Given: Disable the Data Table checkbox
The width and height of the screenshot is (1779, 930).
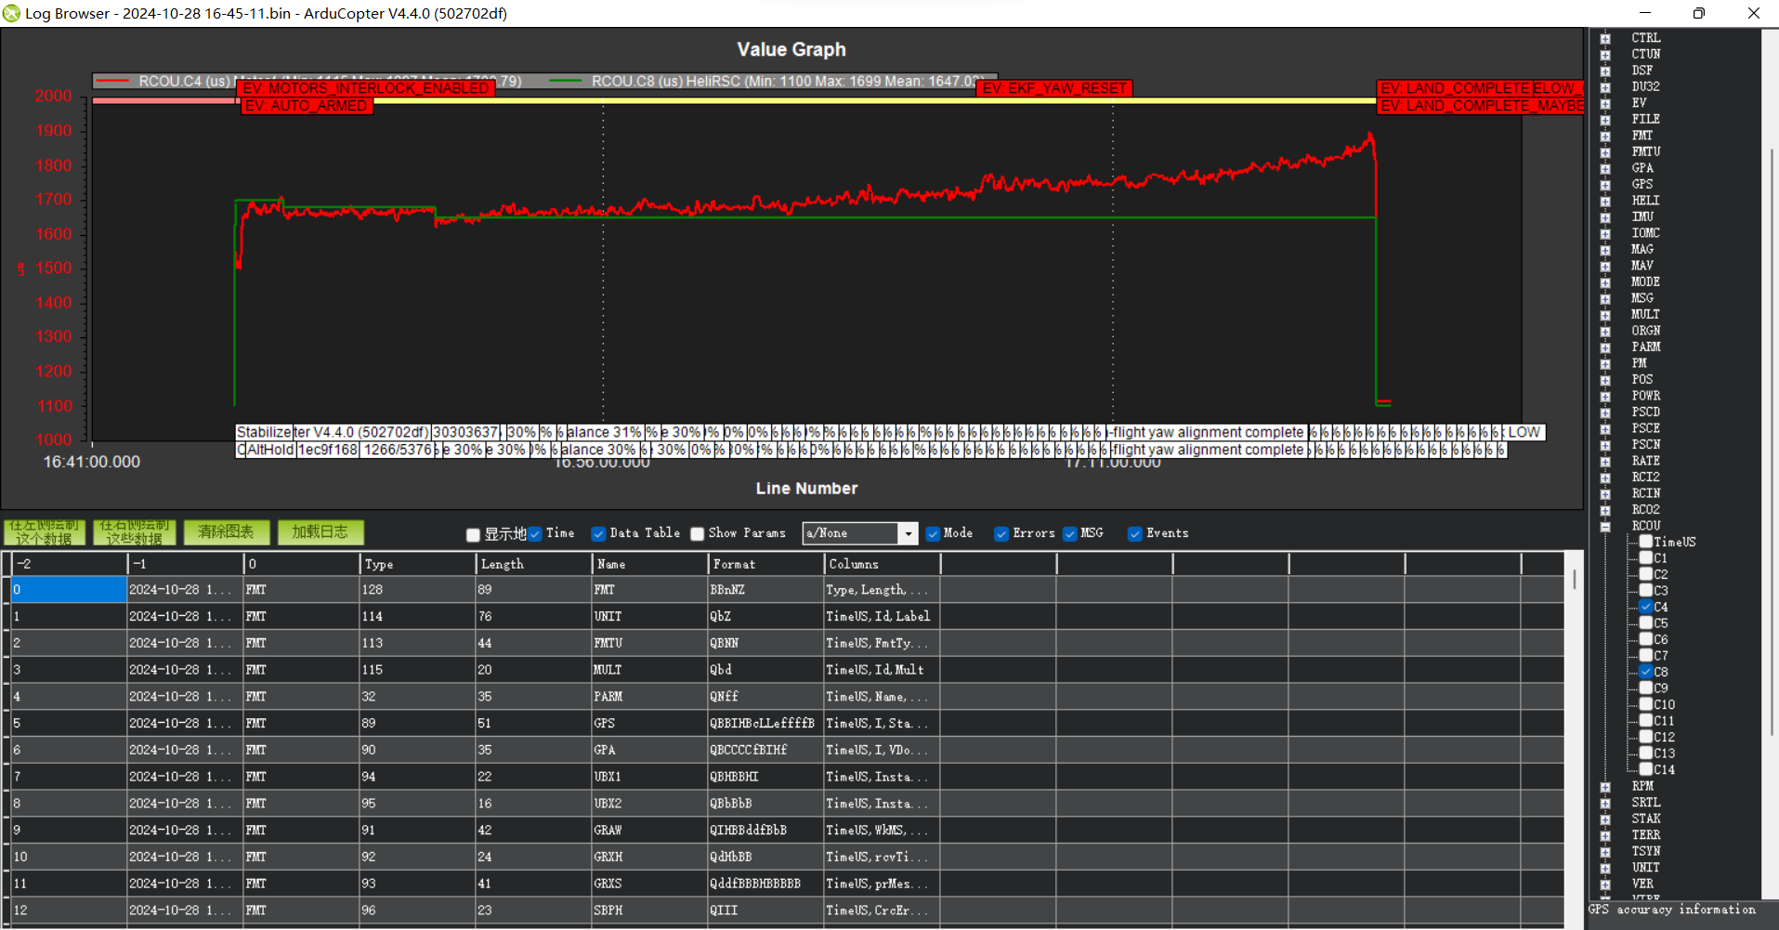Looking at the screenshot, I should [599, 533].
